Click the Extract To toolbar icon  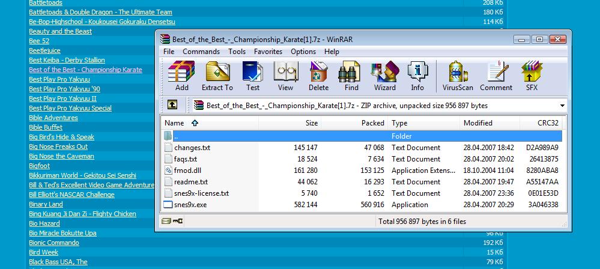tap(217, 76)
